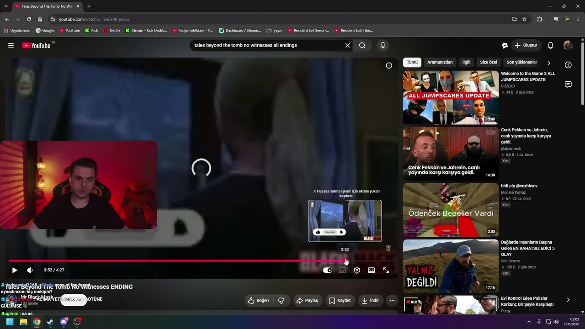585x329 pixels.
Task: Download the video with İndir
Action: coord(371,300)
